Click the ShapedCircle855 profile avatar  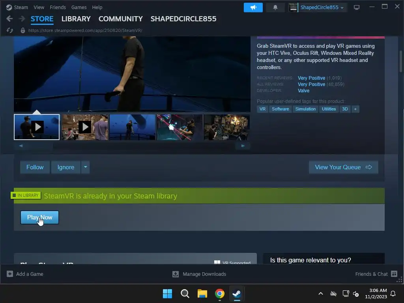pos(293,7)
